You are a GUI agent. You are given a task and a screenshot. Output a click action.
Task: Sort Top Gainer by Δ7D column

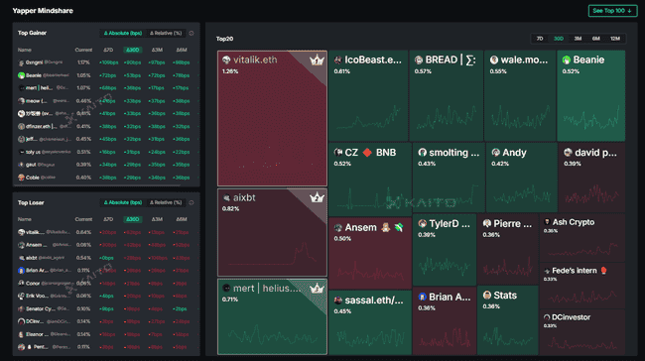tap(108, 50)
